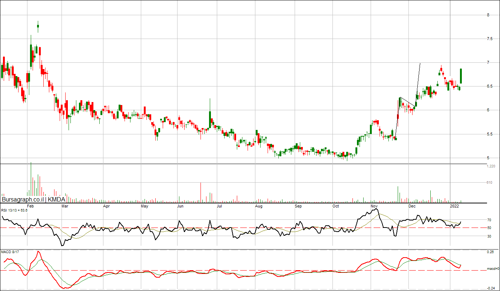
Task: Click the "Mar" month label
Action: point(64,206)
